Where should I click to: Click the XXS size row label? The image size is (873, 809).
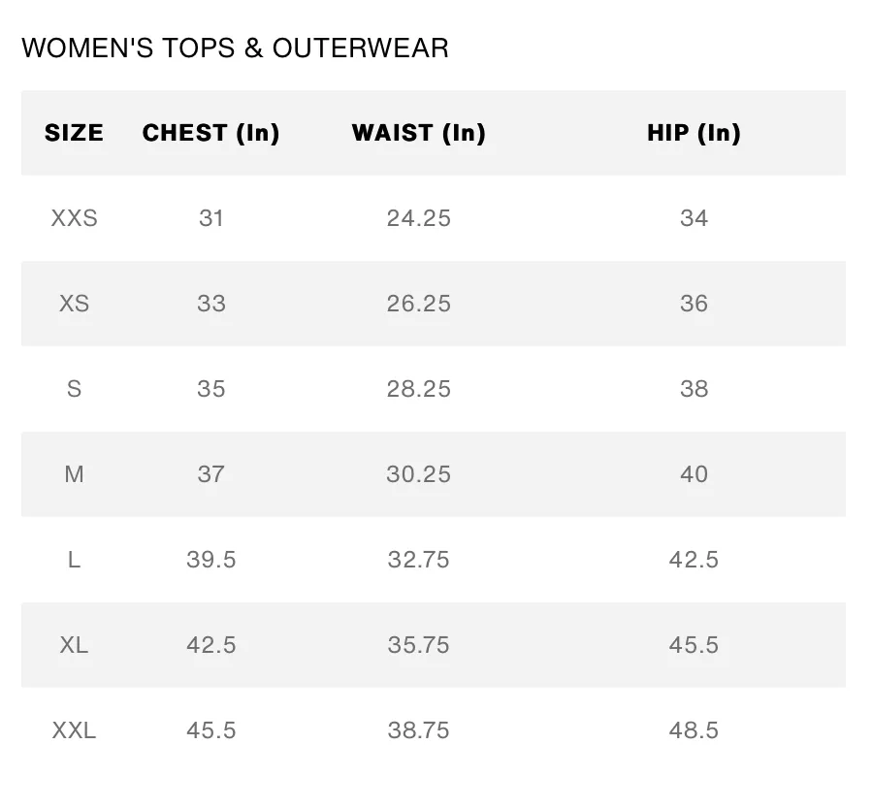pos(74,217)
